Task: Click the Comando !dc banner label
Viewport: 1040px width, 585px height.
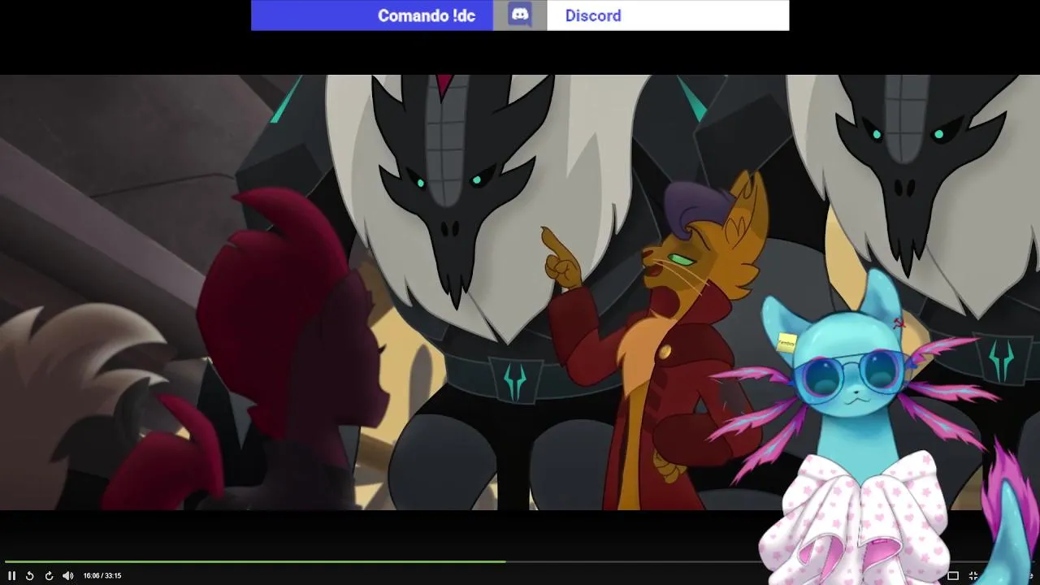Action: (427, 15)
